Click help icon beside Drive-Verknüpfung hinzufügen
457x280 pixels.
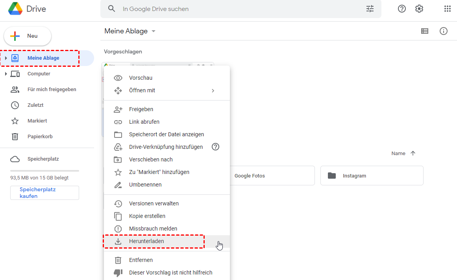click(x=215, y=147)
